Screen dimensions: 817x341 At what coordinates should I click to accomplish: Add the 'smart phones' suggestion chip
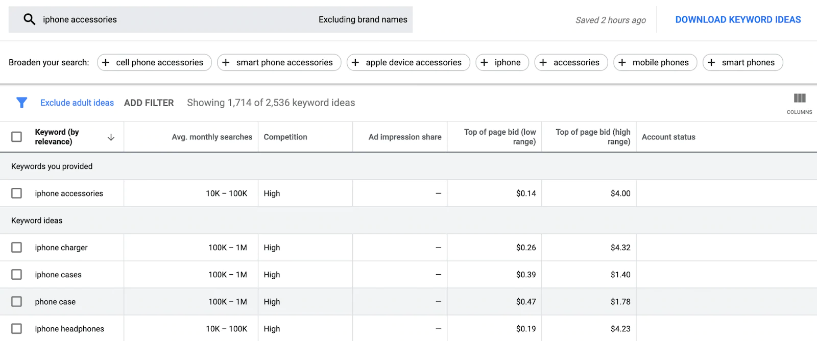point(742,62)
